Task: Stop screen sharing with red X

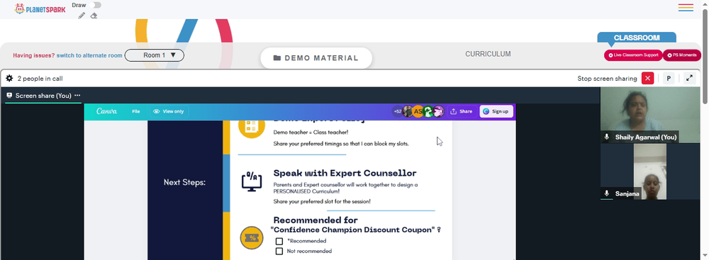Action: [x=647, y=78]
